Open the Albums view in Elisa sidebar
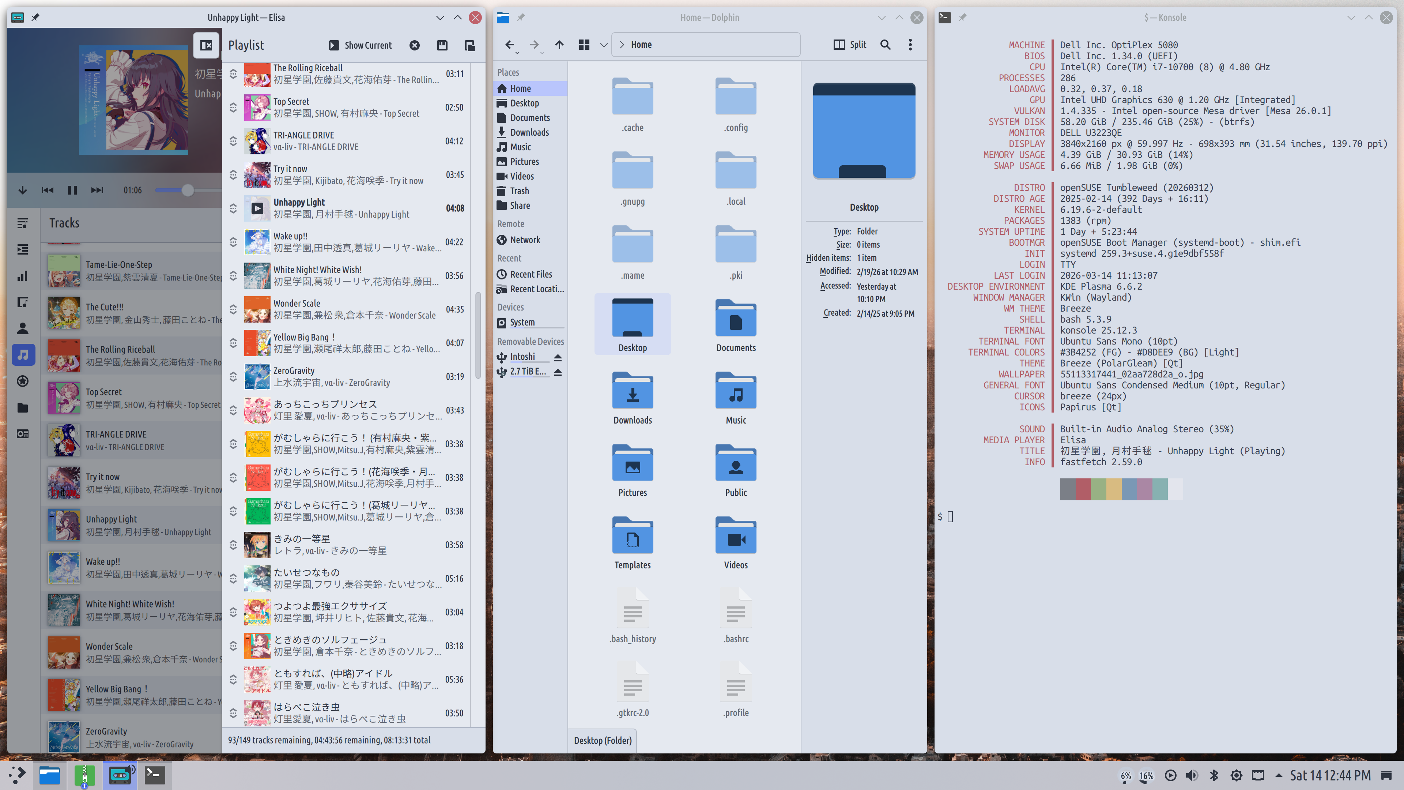1404x790 pixels. click(22, 302)
